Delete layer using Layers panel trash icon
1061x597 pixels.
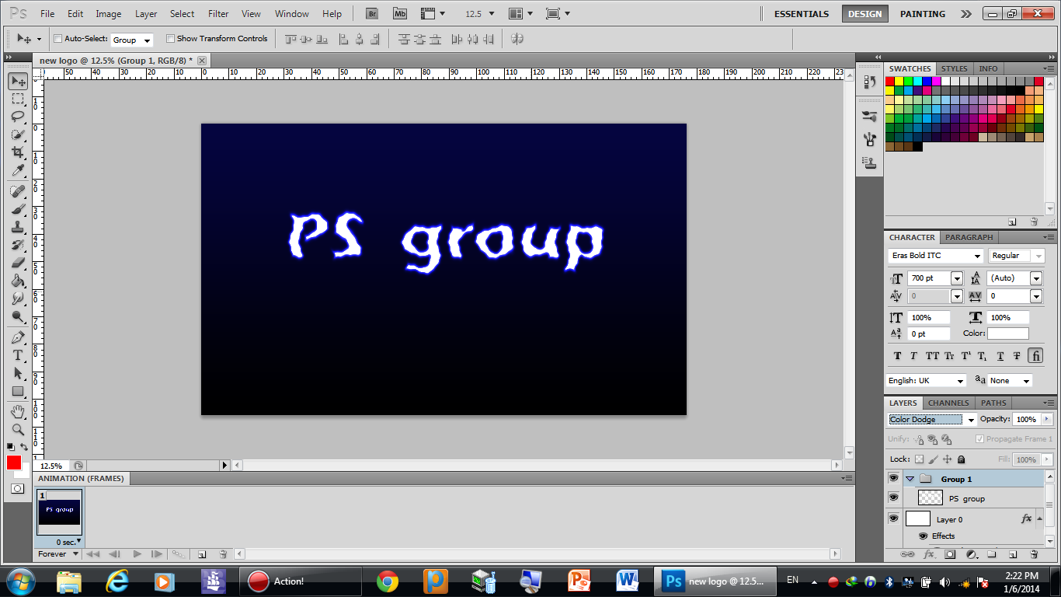(1034, 554)
